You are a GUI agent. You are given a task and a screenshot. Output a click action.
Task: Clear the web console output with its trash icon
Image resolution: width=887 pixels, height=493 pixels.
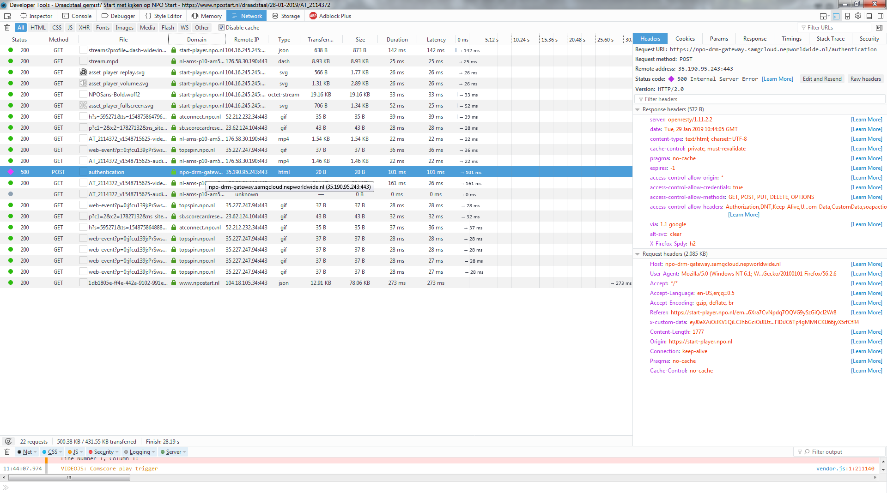coord(7,452)
